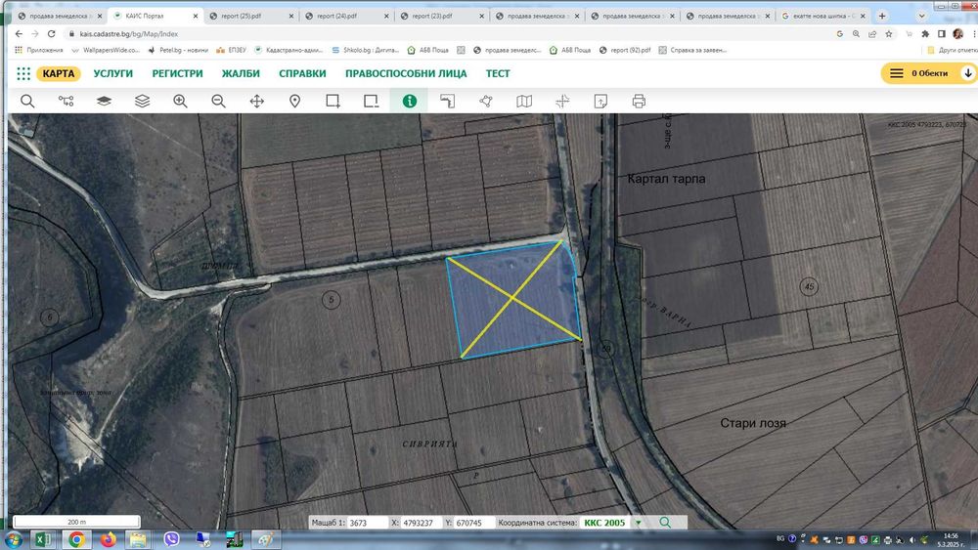Click the zoom out magnifier tool
The height and width of the screenshot is (550, 978).
coord(218,101)
